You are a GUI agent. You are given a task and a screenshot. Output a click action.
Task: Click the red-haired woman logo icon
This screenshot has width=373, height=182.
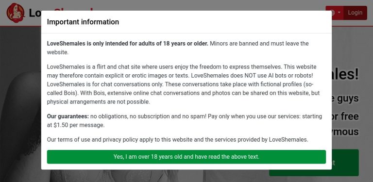tap(16, 13)
